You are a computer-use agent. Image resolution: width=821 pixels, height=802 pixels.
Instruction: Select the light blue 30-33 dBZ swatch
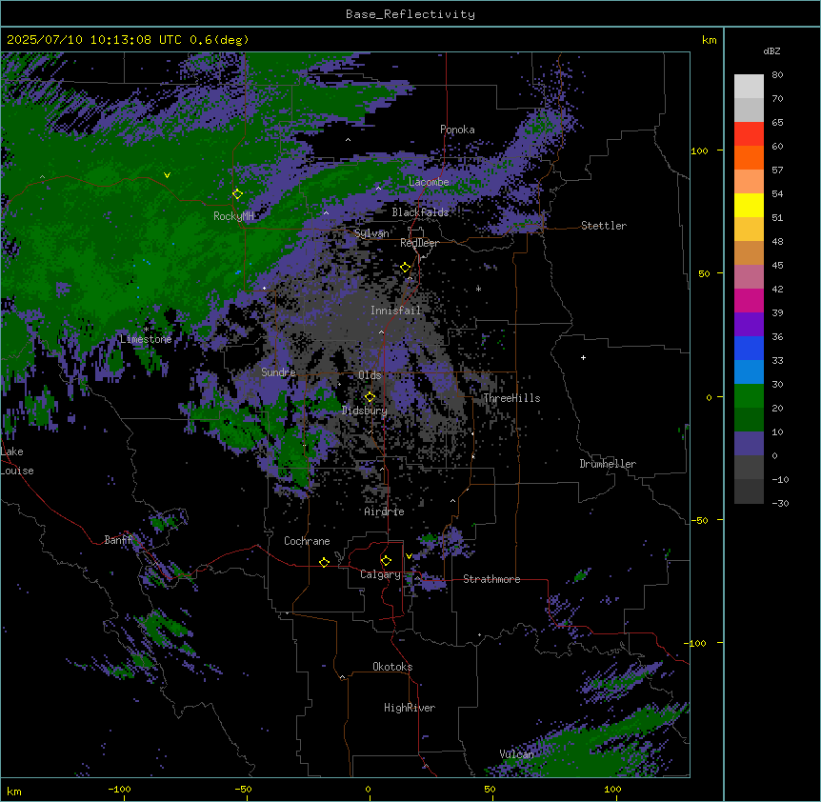pyautogui.click(x=749, y=372)
